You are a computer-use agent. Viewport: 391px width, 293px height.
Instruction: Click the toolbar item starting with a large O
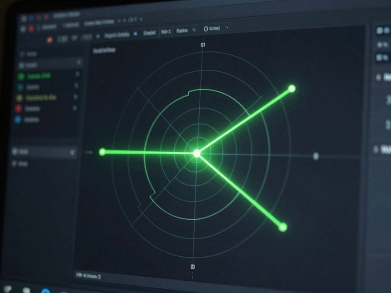pyautogui.click(x=212, y=28)
